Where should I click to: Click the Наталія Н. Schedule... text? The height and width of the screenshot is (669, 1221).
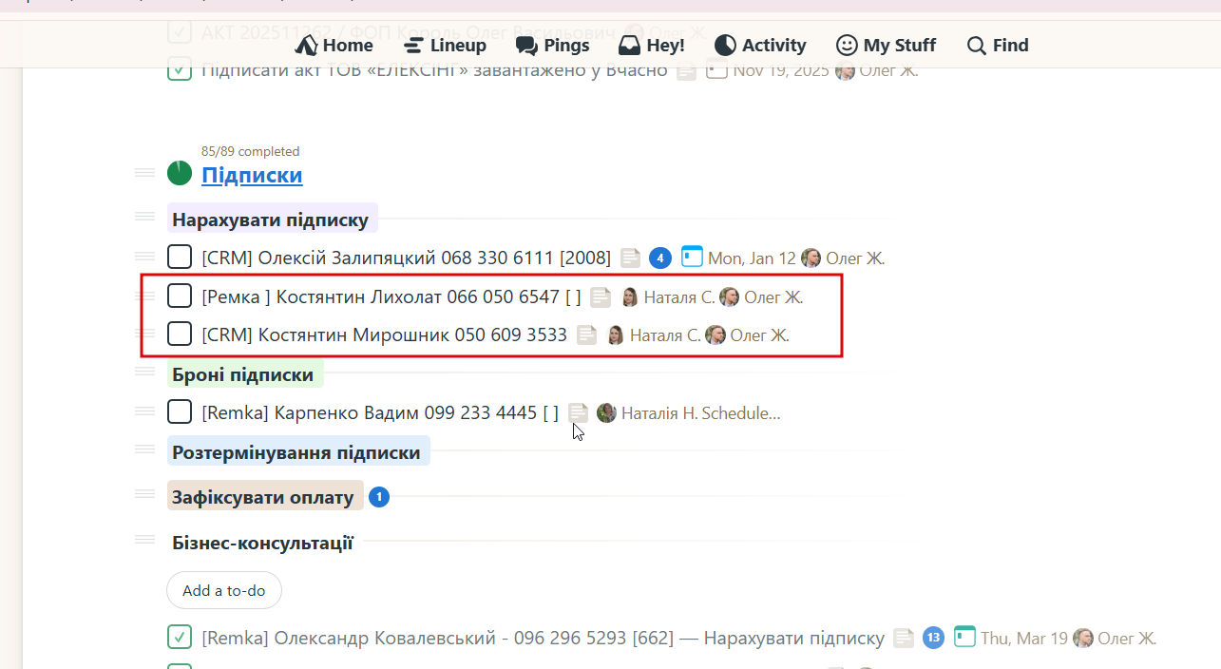[x=701, y=413]
